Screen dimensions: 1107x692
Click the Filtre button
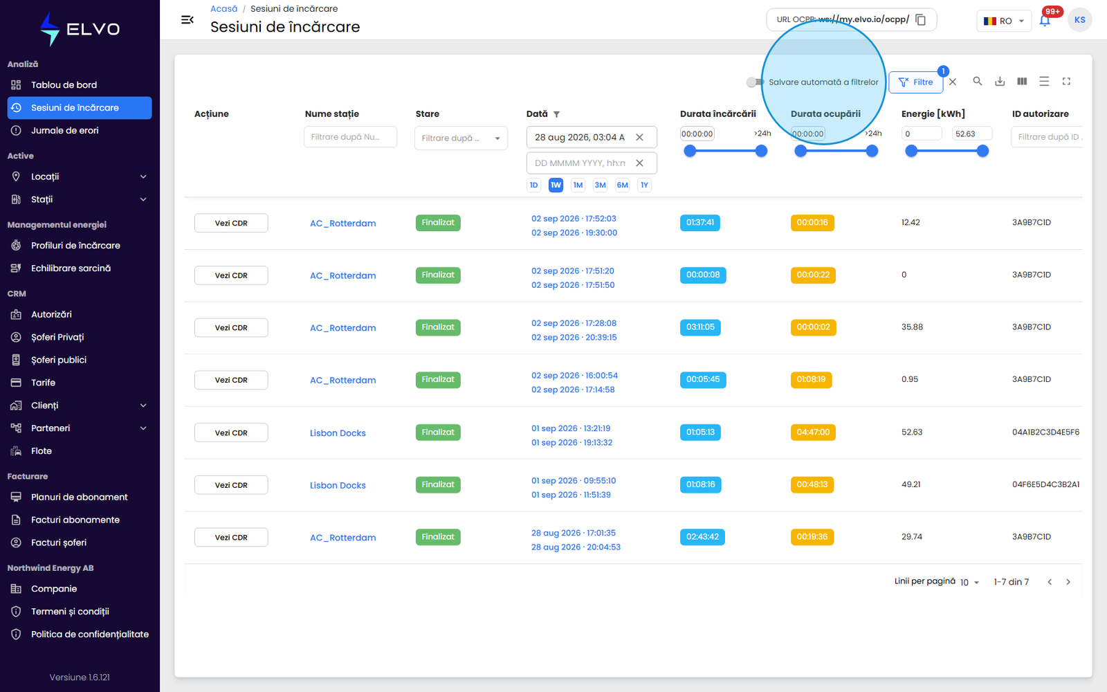click(915, 82)
